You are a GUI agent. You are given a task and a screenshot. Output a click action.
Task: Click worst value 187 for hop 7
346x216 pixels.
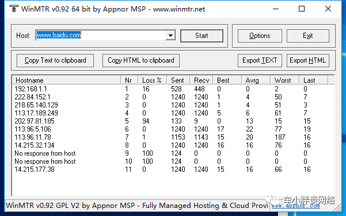280,137
